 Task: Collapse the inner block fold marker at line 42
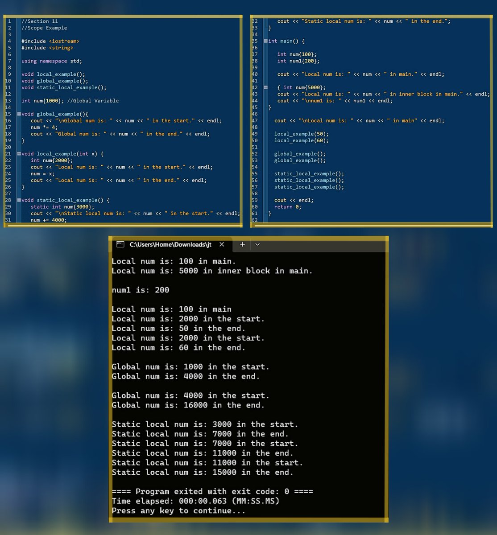click(x=266, y=87)
